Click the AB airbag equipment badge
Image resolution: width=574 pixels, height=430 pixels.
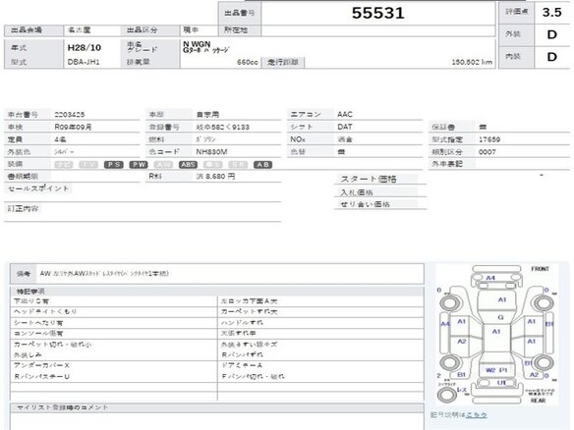tap(262, 165)
